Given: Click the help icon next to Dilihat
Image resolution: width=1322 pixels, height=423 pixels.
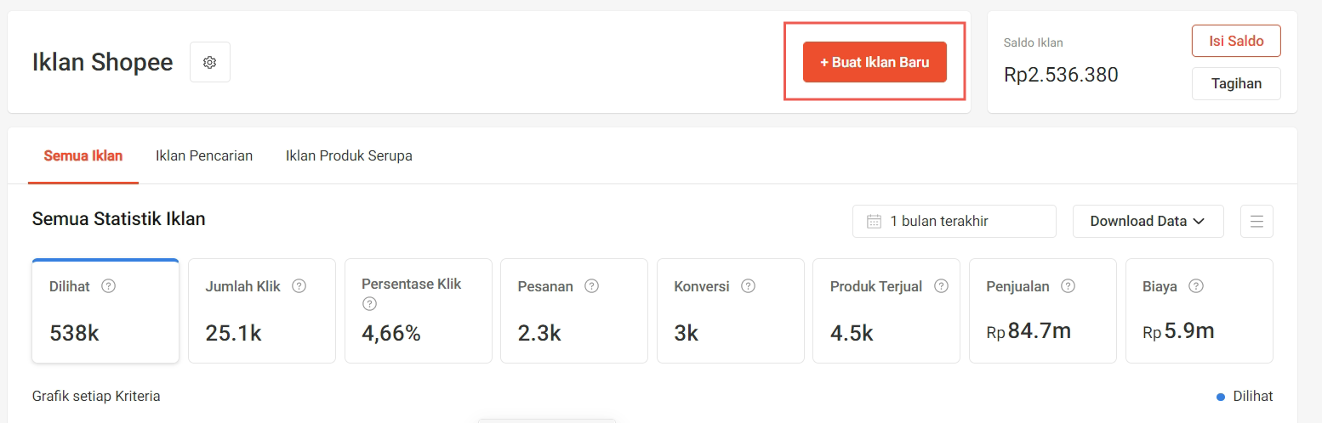Looking at the screenshot, I should (x=108, y=286).
